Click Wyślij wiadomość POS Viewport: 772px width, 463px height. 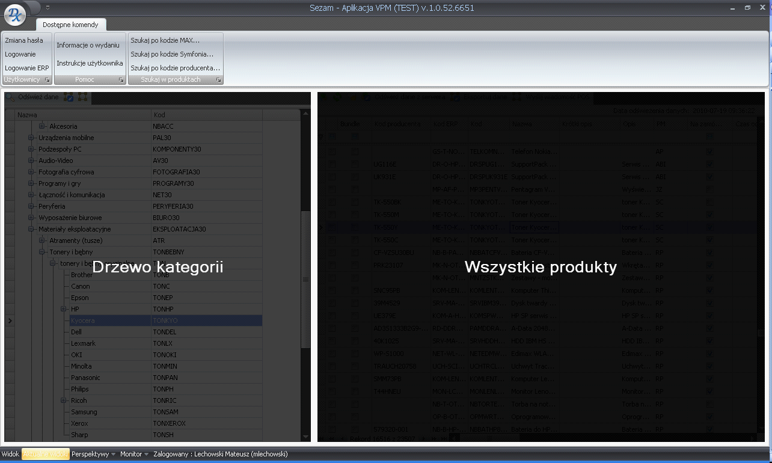[557, 97]
